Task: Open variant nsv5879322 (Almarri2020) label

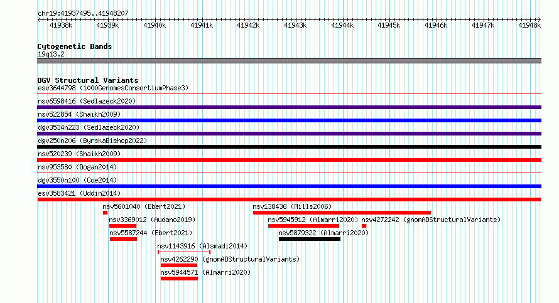Action: tap(323, 233)
